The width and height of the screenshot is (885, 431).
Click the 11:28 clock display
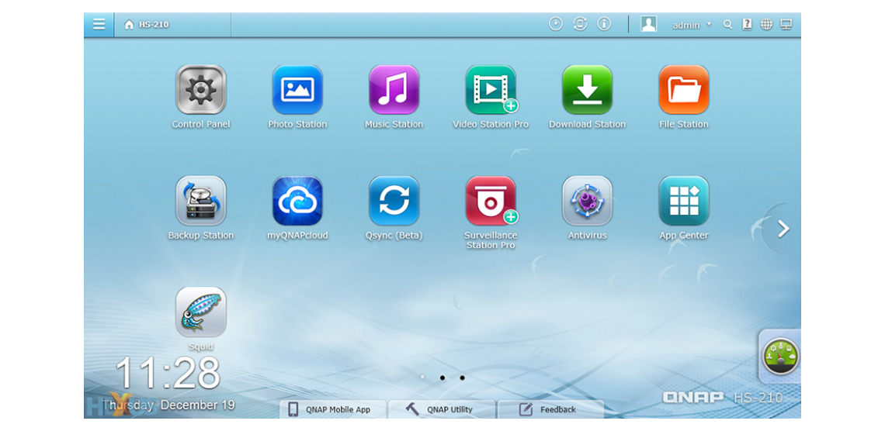tap(168, 373)
